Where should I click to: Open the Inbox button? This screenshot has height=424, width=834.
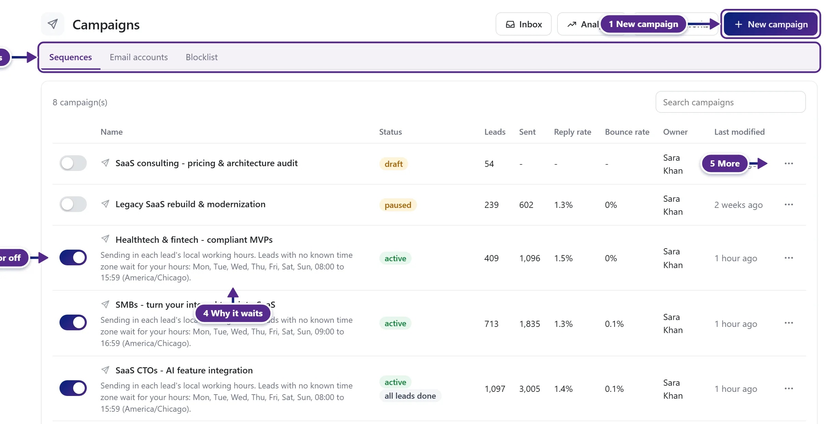[523, 24]
